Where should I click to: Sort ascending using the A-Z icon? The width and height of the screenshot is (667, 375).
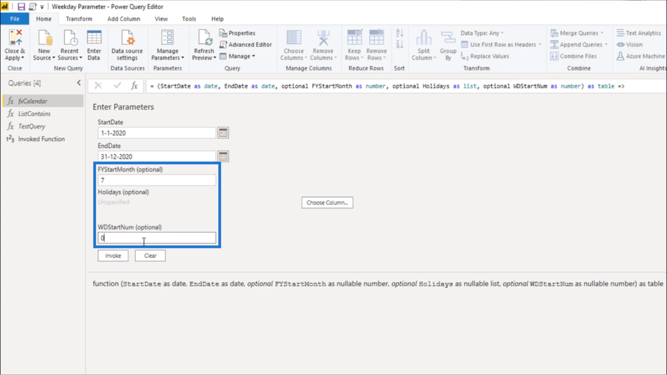coord(399,33)
